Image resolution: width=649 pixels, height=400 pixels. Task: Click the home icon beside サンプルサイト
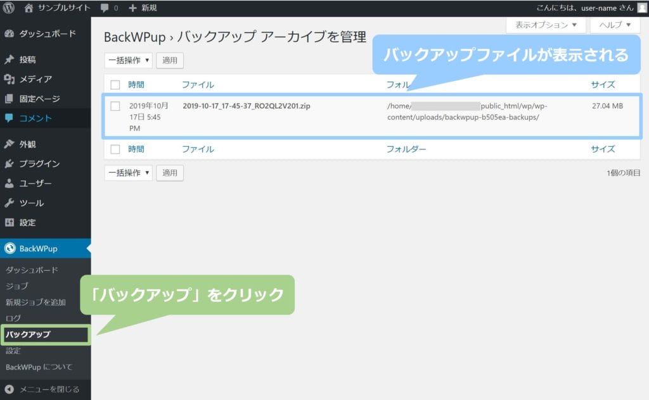pyautogui.click(x=29, y=8)
